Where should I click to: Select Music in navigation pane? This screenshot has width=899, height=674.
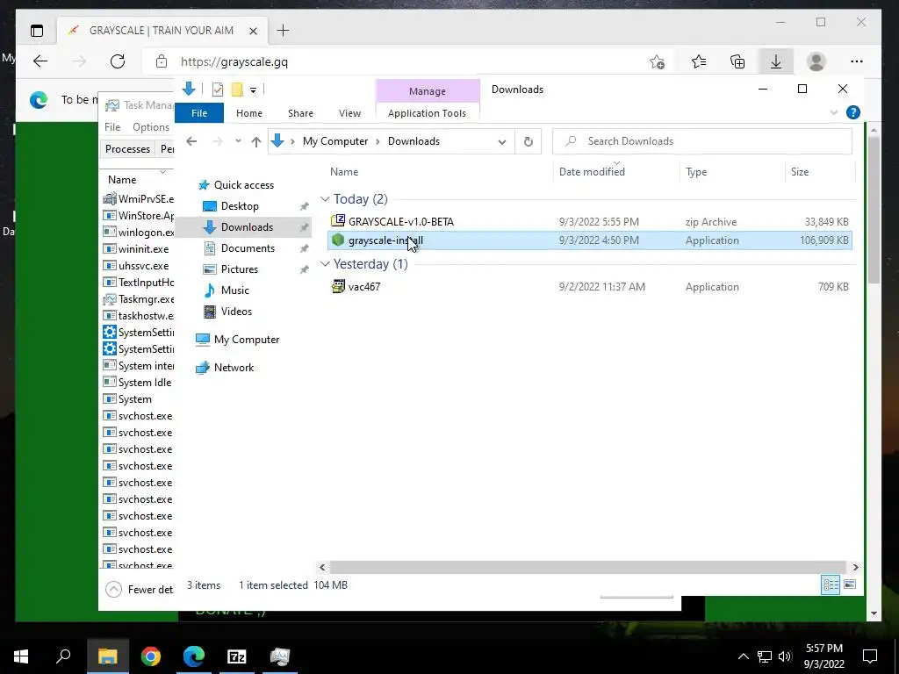click(x=234, y=290)
